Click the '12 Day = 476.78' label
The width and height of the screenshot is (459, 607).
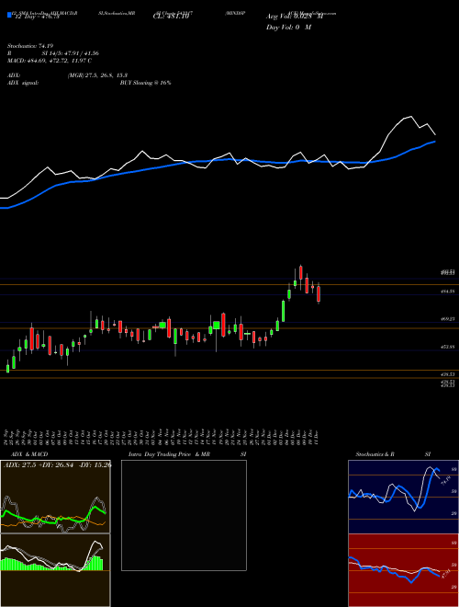[x=36, y=17]
